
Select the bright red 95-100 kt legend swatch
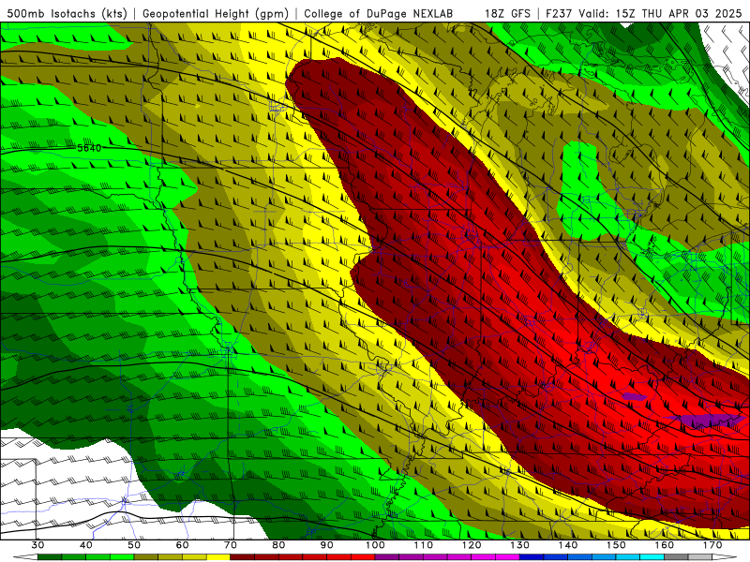[363, 557]
